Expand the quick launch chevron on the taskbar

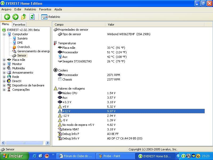tap(53, 154)
